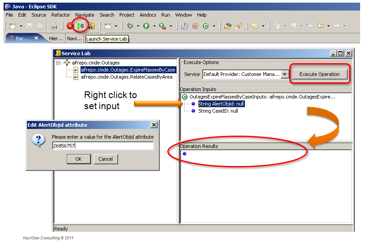This screenshot has height=242, width=365.
Task: Open the Run button dropdown arrow
Action: click(x=154, y=26)
